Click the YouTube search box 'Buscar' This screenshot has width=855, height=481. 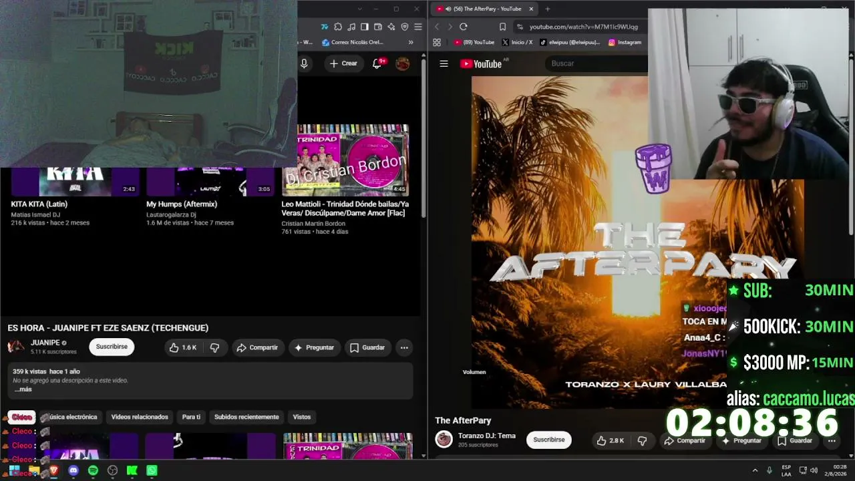(598, 63)
